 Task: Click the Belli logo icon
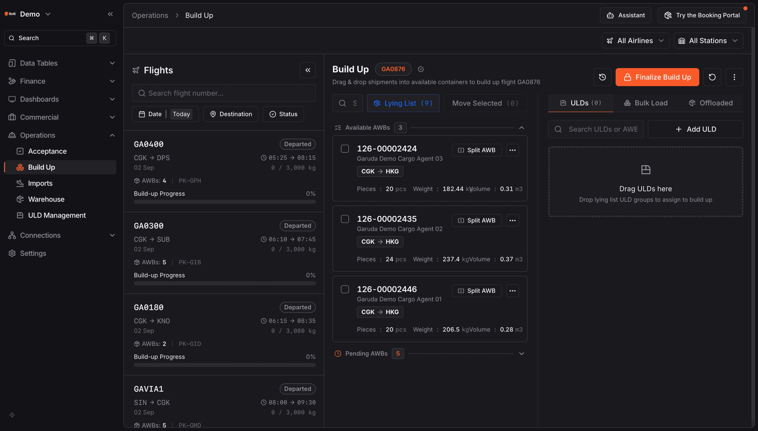pos(10,14)
